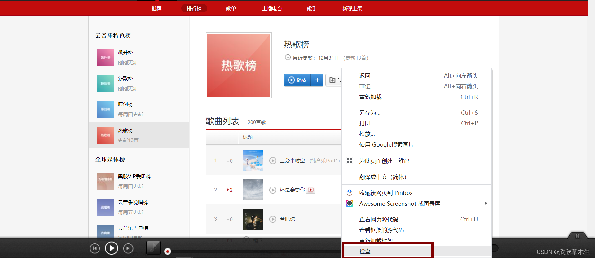595x258 pixels.
Task: Choose 另存为... in the context menu
Action: point(416,113)
